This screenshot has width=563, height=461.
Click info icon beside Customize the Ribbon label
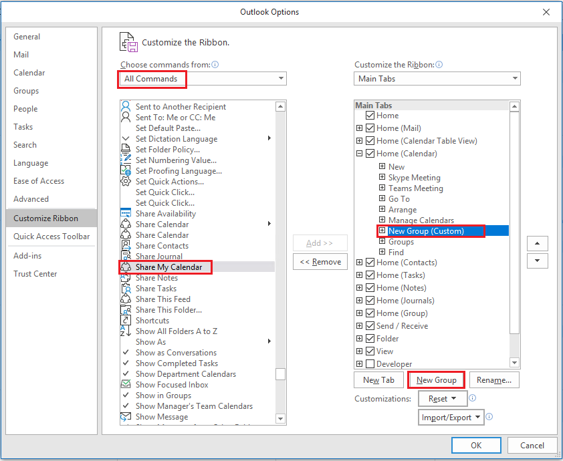click(x=439, y=65)
